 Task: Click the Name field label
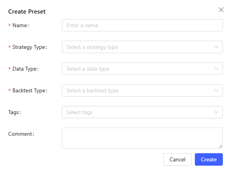[x=21, y=25]
